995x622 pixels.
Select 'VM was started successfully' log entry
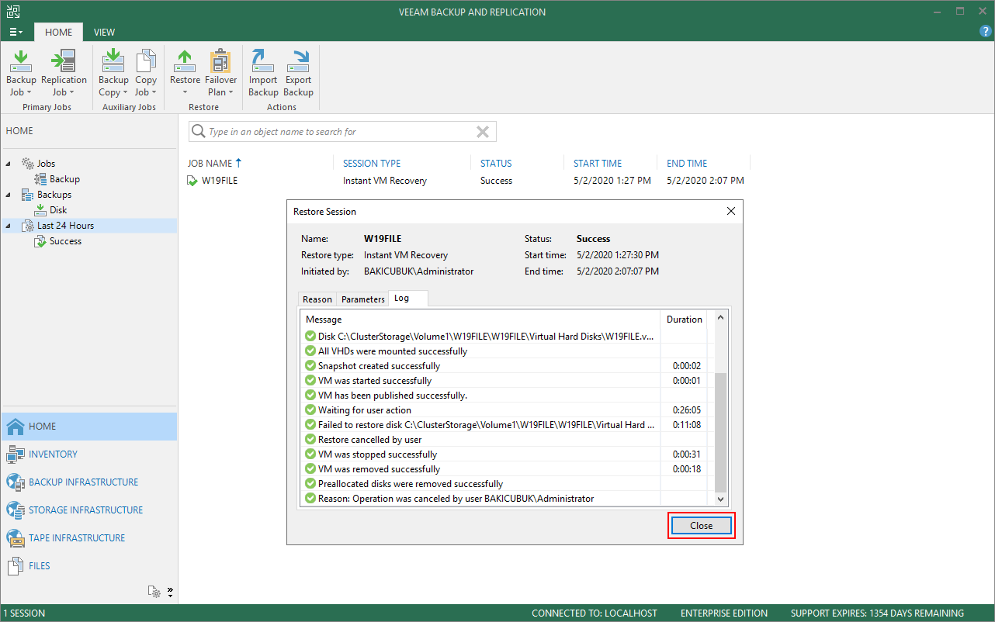[x=504, y=381]
